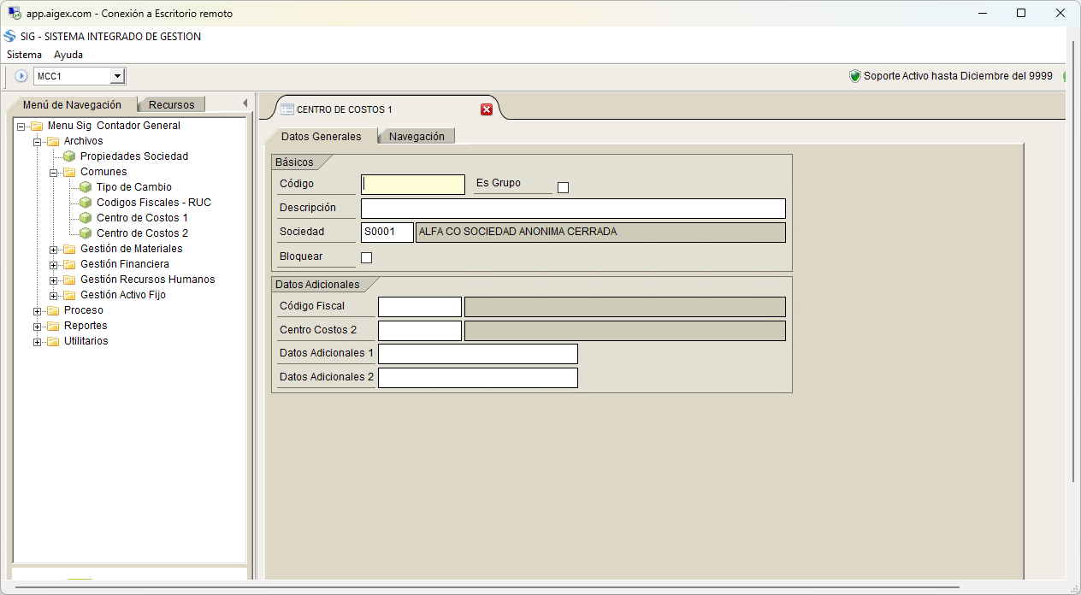Screen dimensions: 1081x595
Task: Click the Archivos folder icon
Action: pos(53,141)
